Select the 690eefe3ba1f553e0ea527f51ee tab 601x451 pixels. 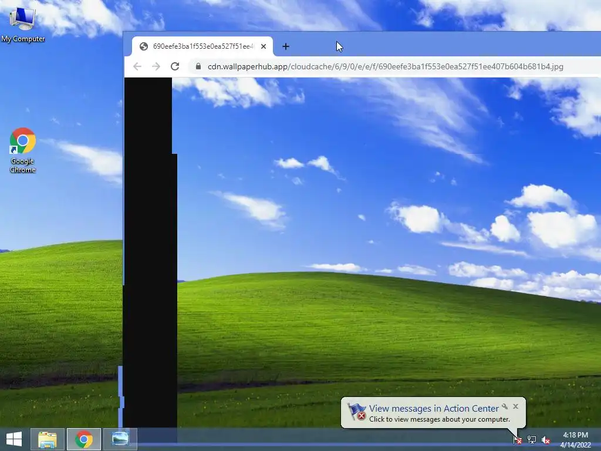202,46
